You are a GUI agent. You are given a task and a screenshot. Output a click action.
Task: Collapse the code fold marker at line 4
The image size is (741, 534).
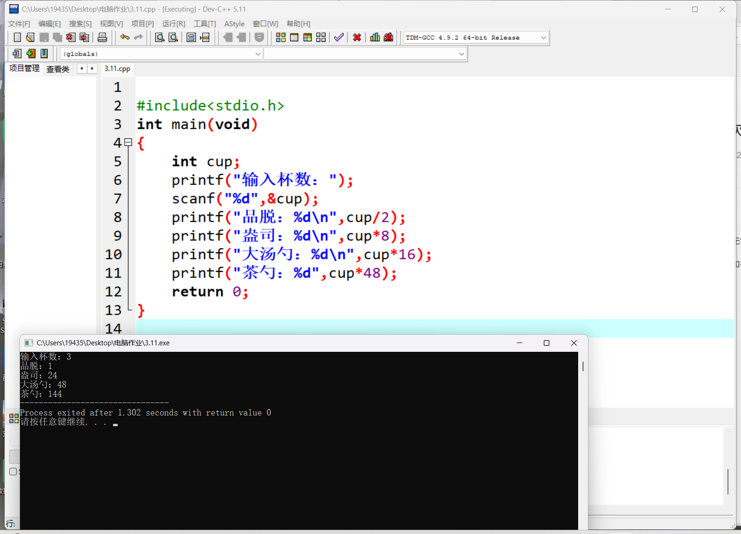pyautogui.click(x=128, y=142)
